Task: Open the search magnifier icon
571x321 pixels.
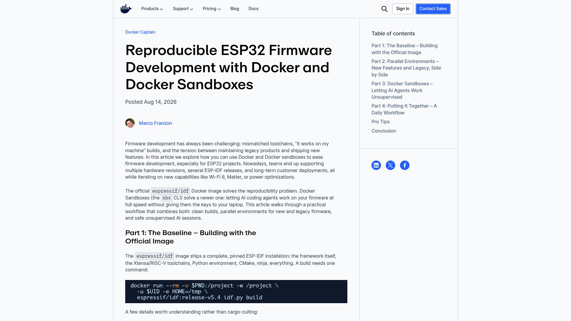Action: [384, 9]
